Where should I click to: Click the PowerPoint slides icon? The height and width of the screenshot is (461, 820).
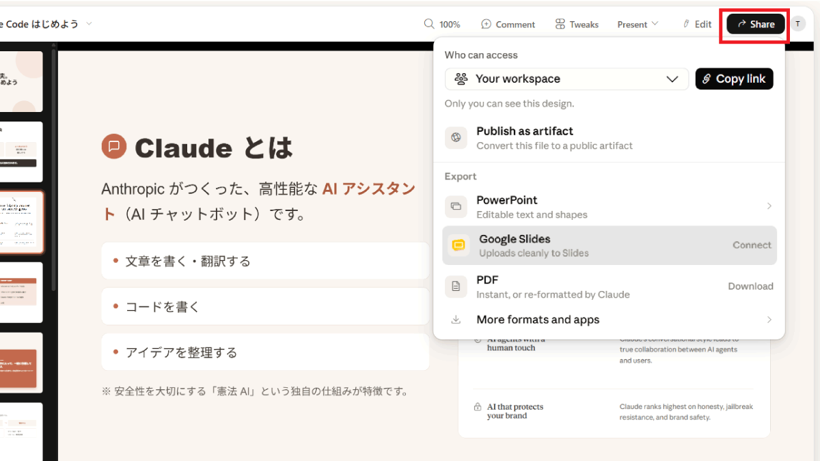pyautogui.click(x=456, y=206)
